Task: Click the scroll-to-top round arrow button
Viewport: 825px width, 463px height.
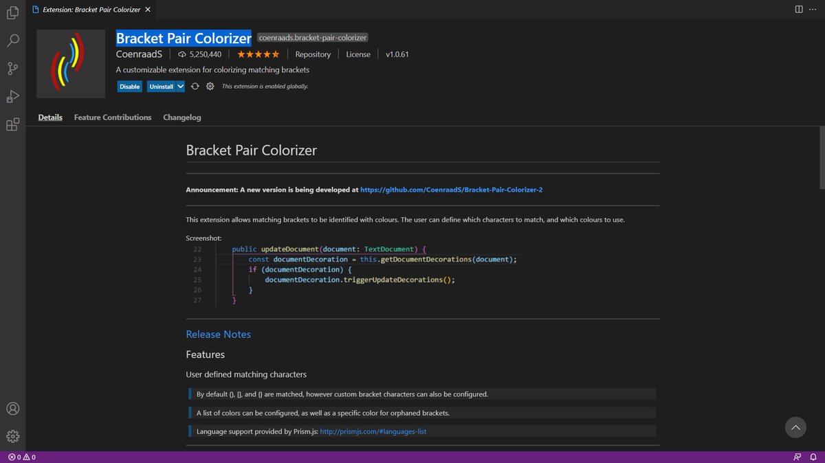Action: click(x=795, y=427)
